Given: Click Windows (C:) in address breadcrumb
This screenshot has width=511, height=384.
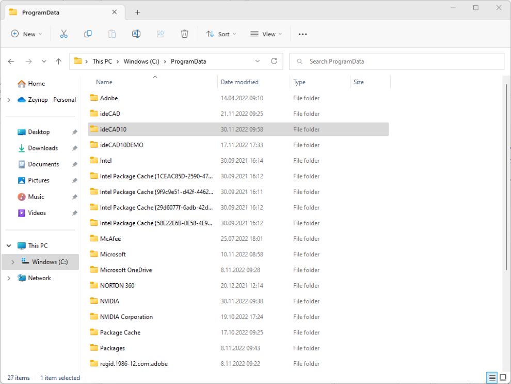Looking at the screenshot, I should pos(141,62).
